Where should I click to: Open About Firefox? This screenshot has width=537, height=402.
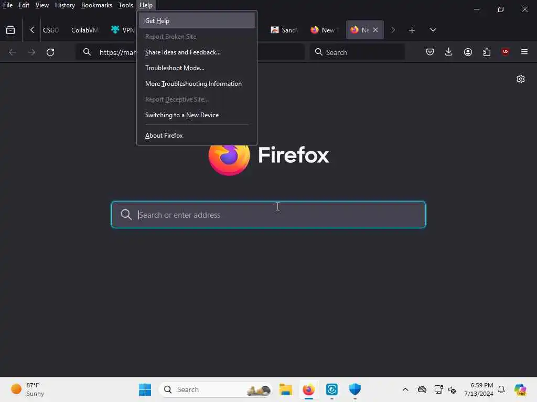tap(197, 136)
